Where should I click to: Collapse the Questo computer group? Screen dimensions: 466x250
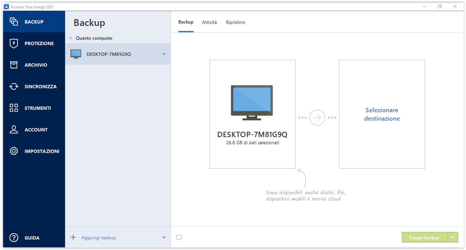pos(71,38)
